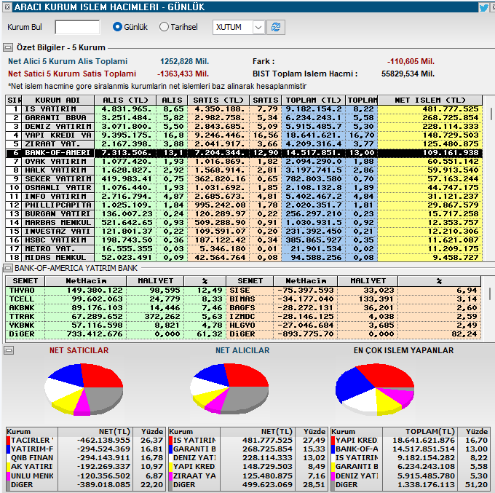Select the PHILLIPCAPITA row
This screenshot has height=493, width=495.
pos(244,205)
